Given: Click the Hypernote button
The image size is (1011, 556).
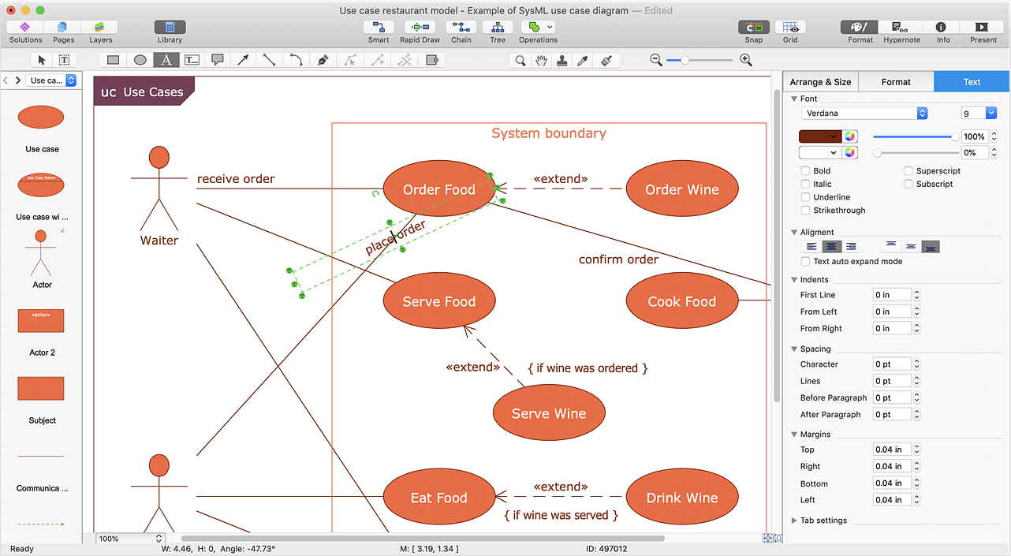Looking at the screenshot, I should click(901, 32).
